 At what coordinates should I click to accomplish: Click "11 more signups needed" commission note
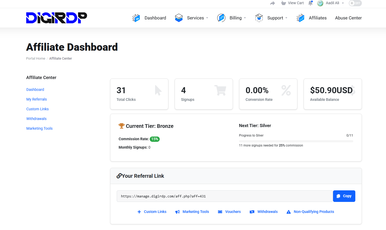pyautogui.click(x=271, y=145)
